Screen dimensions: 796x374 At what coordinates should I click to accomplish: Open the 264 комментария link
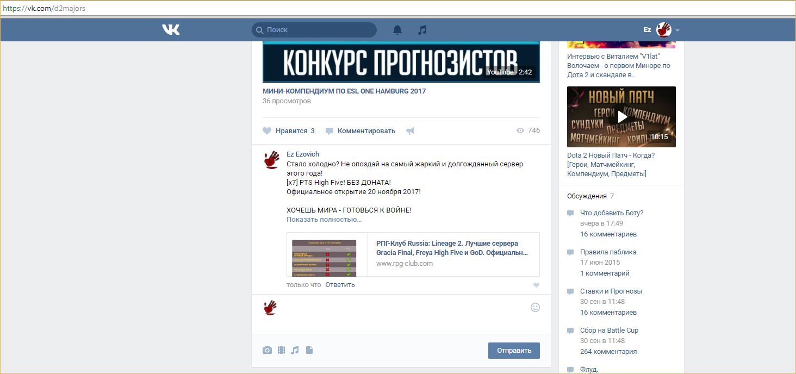[608, 352]
